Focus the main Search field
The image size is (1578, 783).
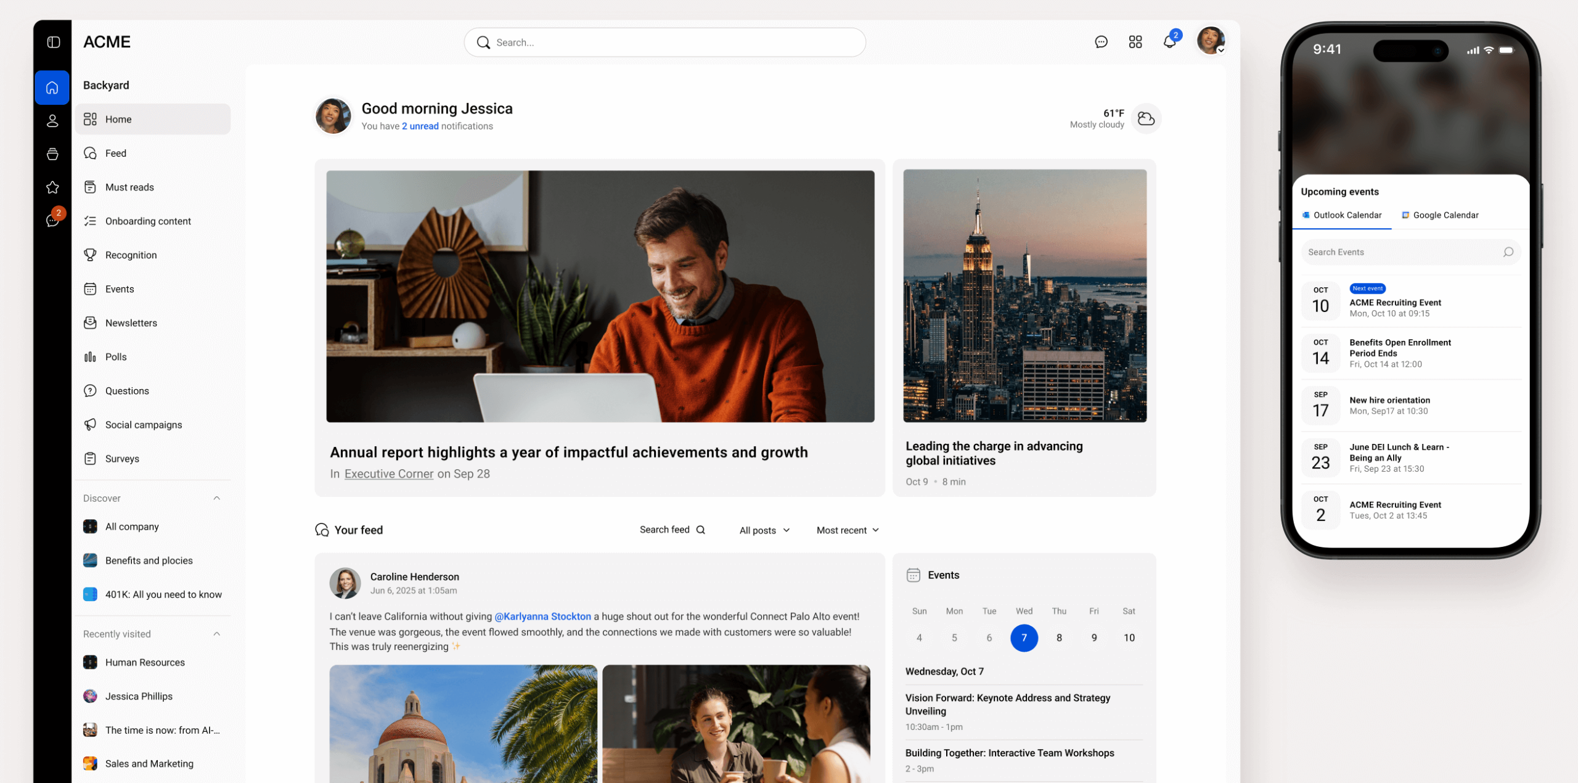point(664,43)
